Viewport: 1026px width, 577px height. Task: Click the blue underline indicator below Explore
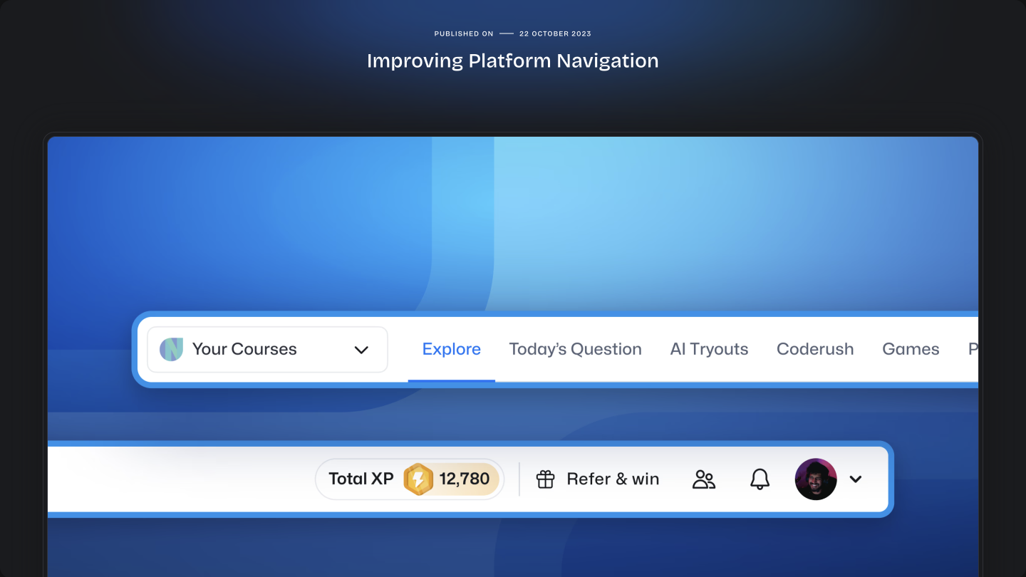point(451,382)
